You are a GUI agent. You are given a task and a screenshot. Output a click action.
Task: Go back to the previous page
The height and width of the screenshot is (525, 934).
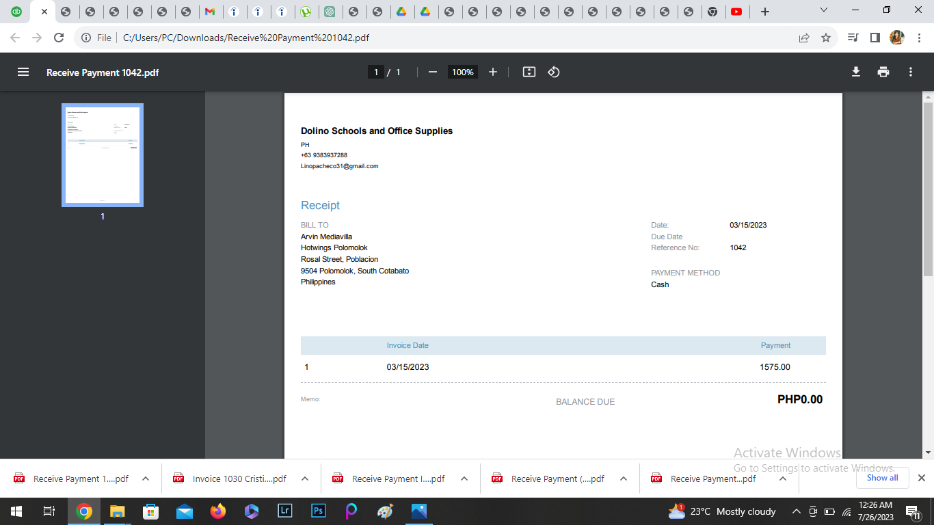(x=15, y=38)
